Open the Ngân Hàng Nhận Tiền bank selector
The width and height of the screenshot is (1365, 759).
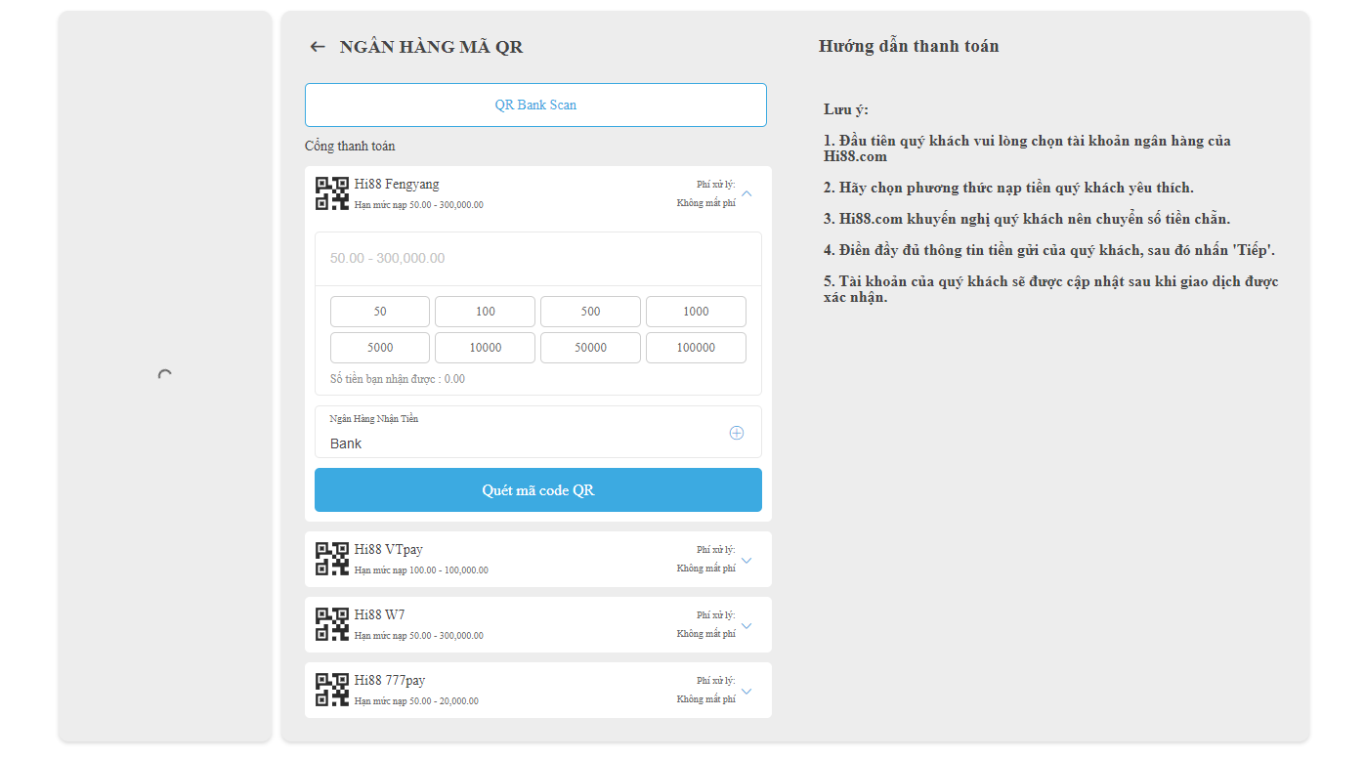(538, 432)
